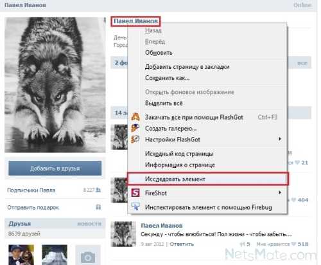Viewport: 321px width, 265px height.
Task: Click the camera placeholder friend avatar
Action: click(88, 255)
